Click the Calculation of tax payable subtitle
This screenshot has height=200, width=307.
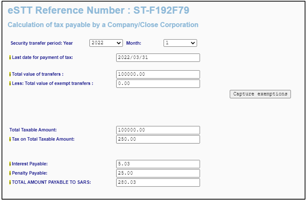tap(103, 25)
